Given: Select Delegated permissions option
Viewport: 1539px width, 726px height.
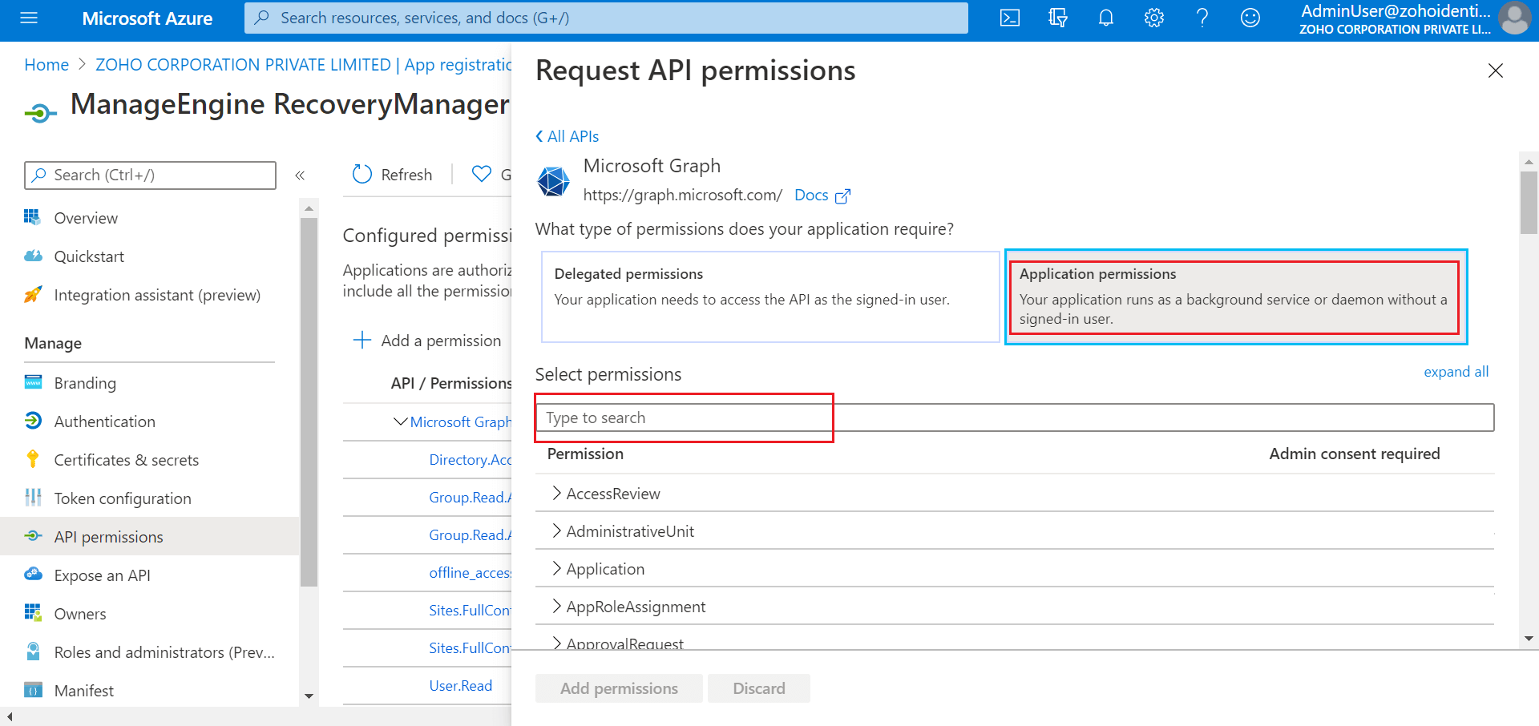Looking at the screenshot, I should (x=769, y=296).
